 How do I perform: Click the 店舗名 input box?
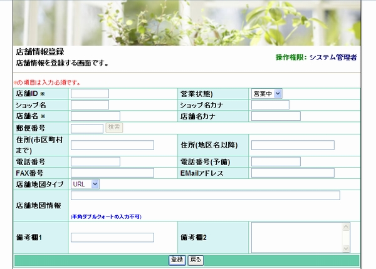[95, 116]
